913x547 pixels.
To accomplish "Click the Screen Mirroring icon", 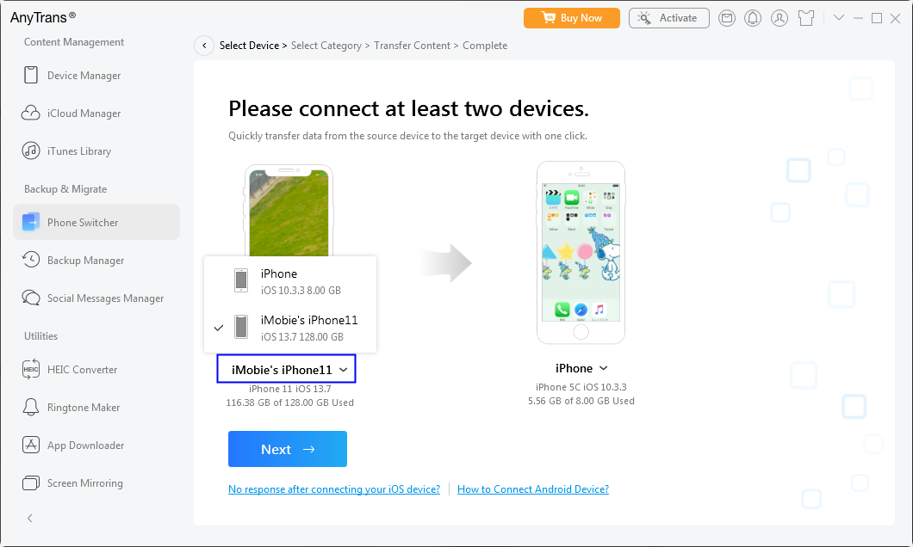I will (x=31, y=483).
